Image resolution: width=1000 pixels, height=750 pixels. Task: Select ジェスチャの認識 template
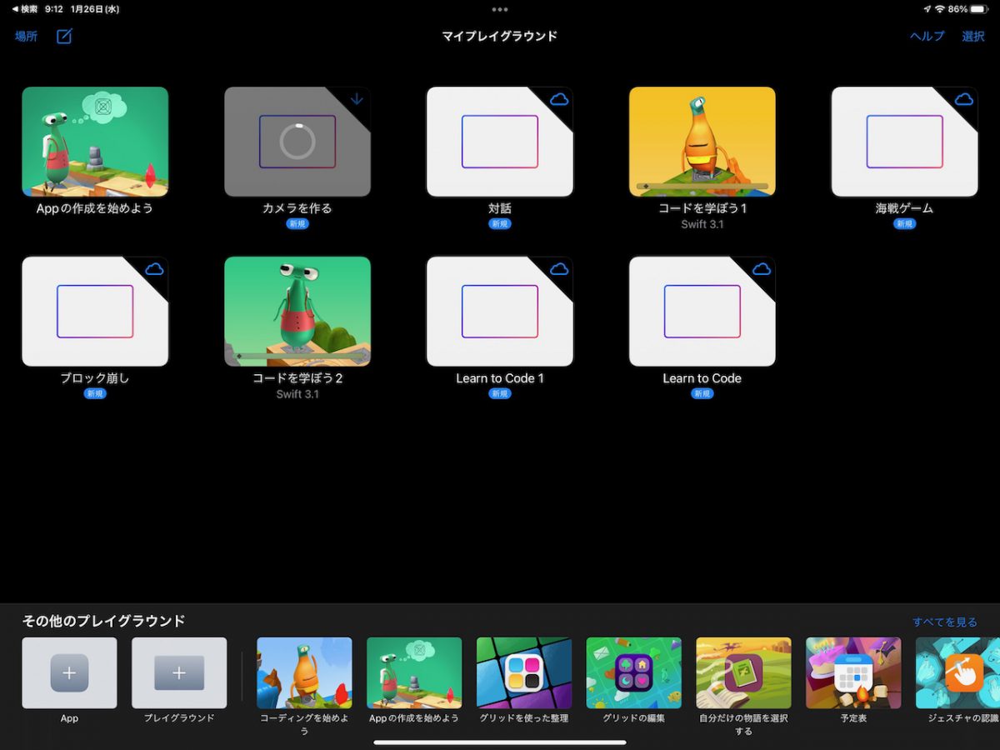coord(958,672)
